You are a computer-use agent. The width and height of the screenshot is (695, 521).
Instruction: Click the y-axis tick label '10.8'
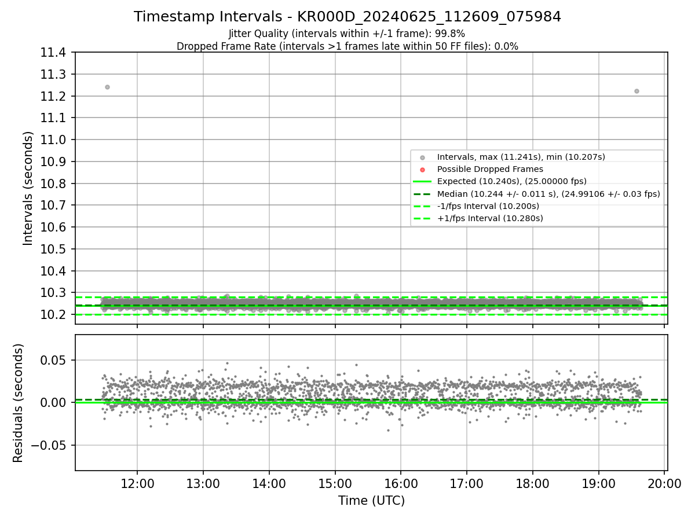(x=54, y=184)
